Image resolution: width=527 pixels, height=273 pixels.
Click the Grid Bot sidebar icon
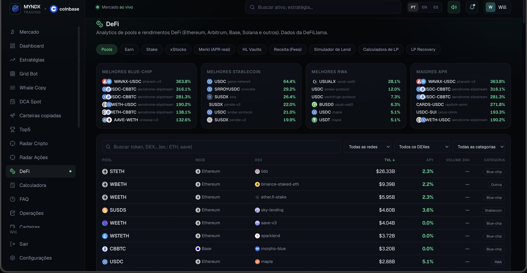[x=13, y=74]
